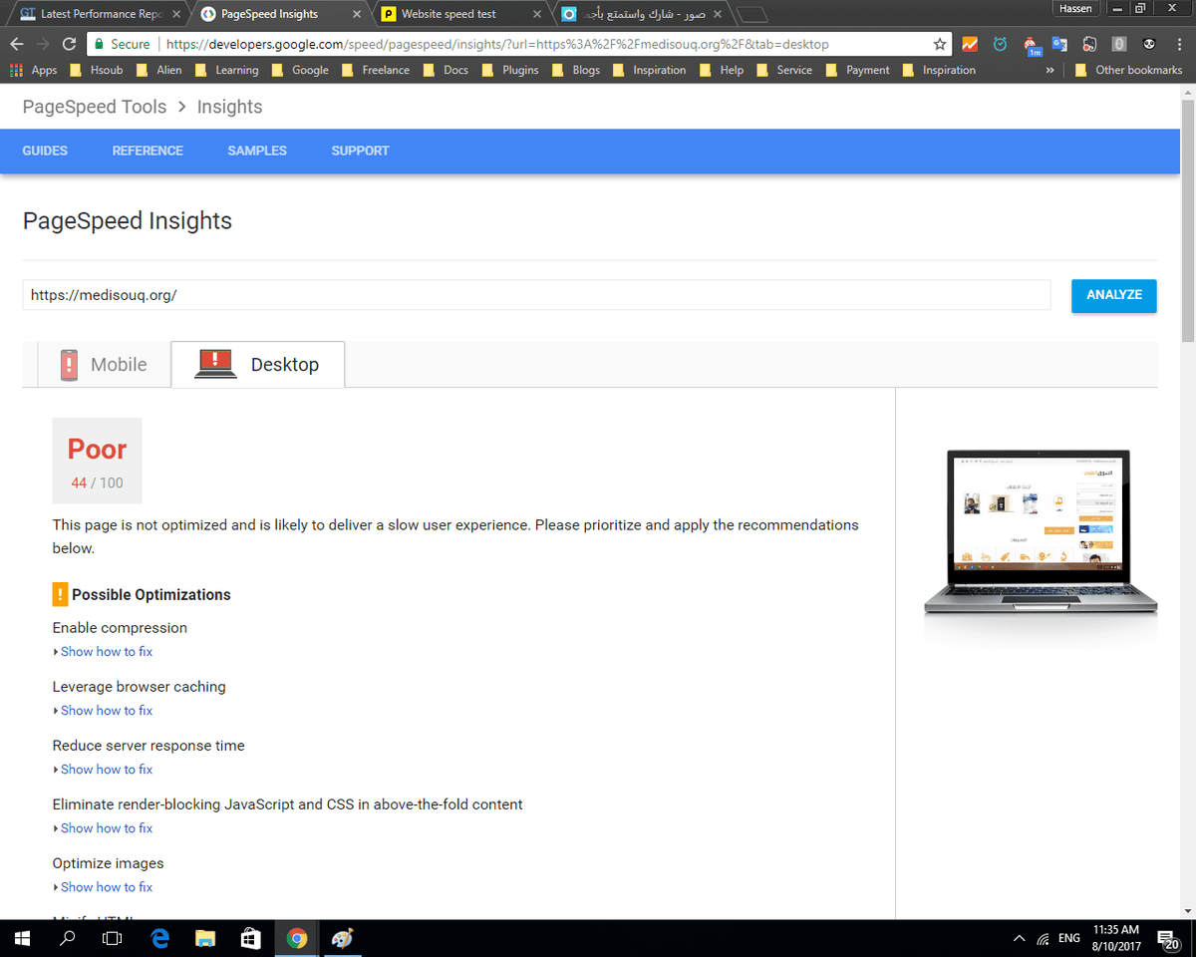Click the laptop website preview thumbnail
The height and width of the screenshot is (957, 1196).
click(x=1041, y=533)
